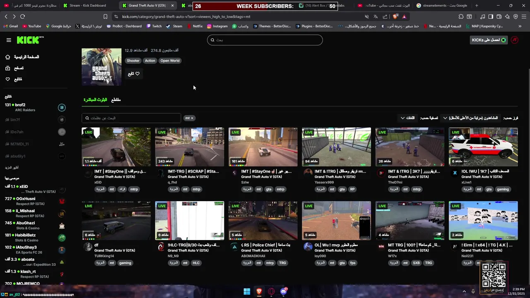Switch to the streamelements Google tab
The width and height of the screenshot is (530, 298).
tap(441, 5)
